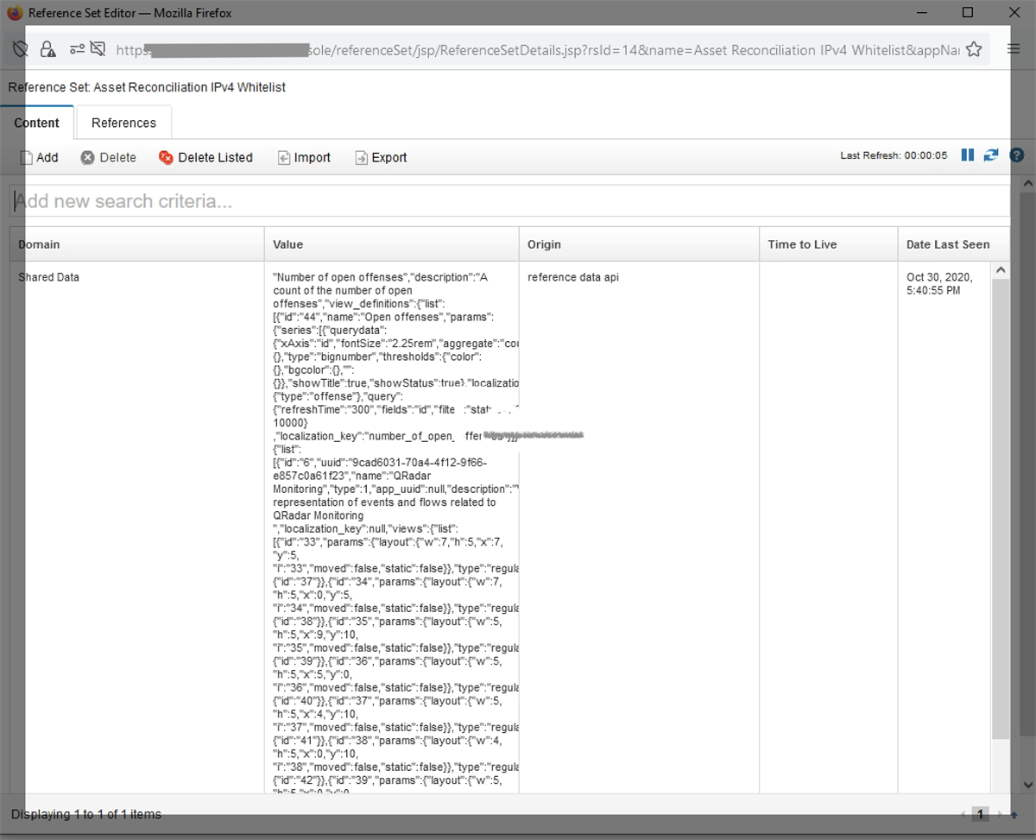Click the Last Refresh timer text
1036x840 pixels.
click(894, 155)
